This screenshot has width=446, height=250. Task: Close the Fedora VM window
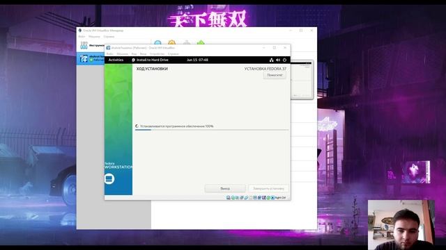(x=285, y=48)
